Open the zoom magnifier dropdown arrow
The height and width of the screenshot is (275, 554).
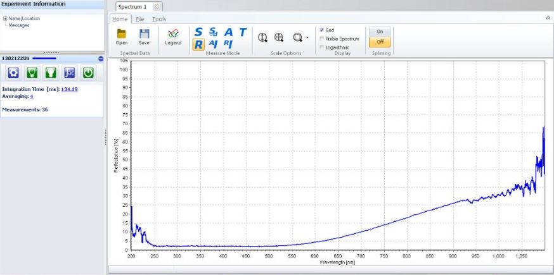point(307,37)
